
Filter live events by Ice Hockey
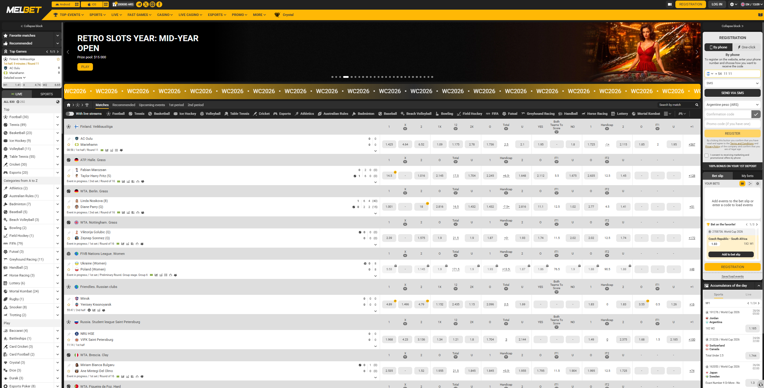pyautogui.click(x=185, y=114)
